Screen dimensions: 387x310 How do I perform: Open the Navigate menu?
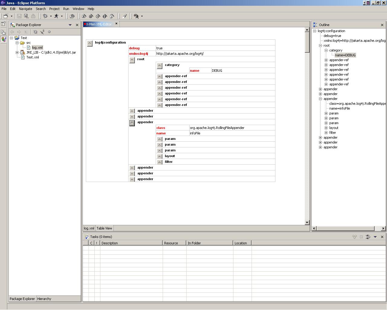click(25, 9)
